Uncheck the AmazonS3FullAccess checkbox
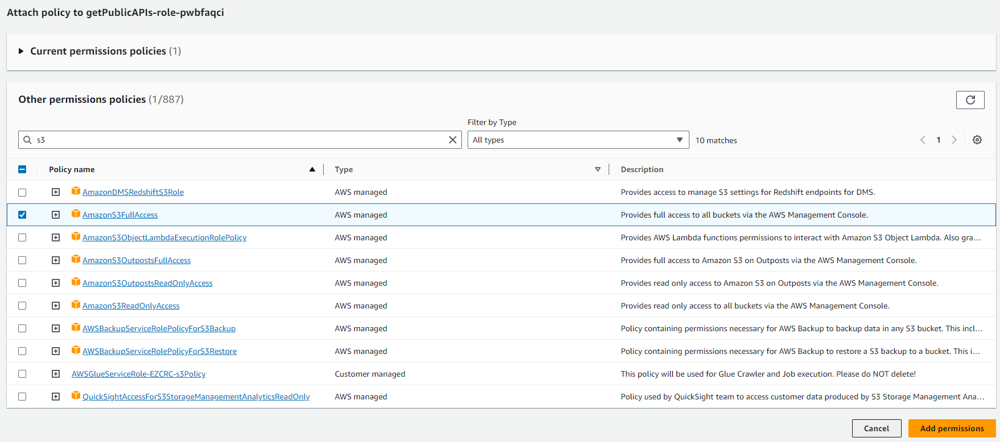This screenshot has height=442, width=1000. tap(22, 215)
